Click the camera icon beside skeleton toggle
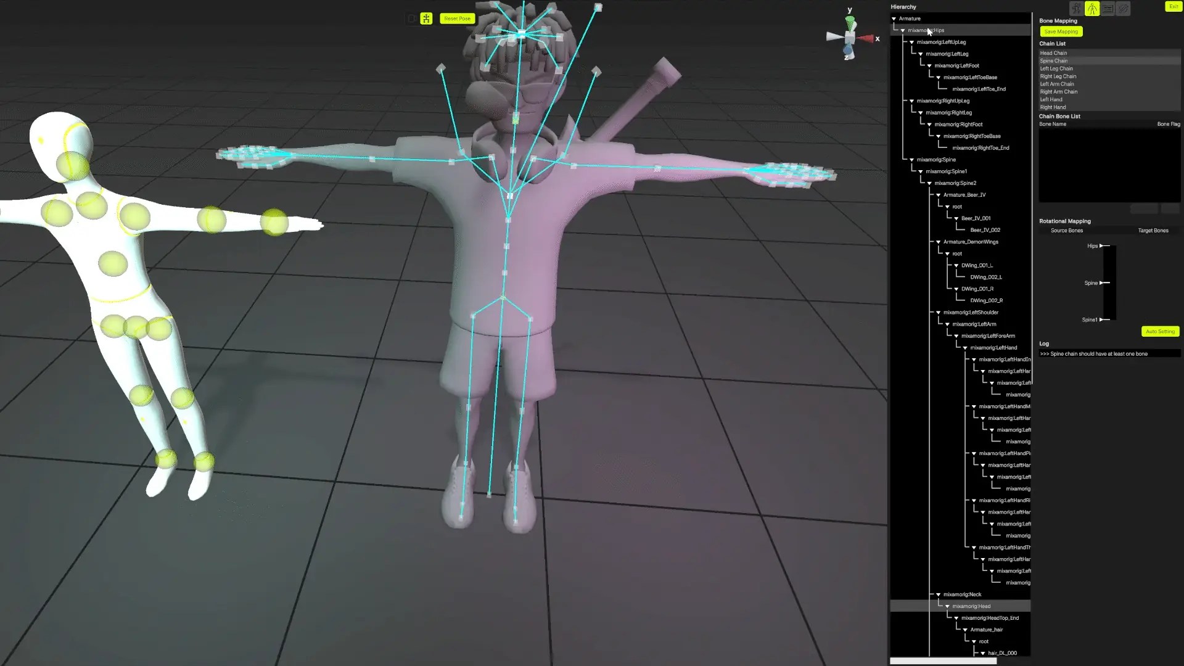The image size is (1184, 666). 411,18
